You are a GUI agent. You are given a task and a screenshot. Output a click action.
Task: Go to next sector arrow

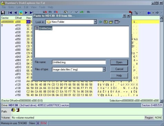(x=26, y=13)
